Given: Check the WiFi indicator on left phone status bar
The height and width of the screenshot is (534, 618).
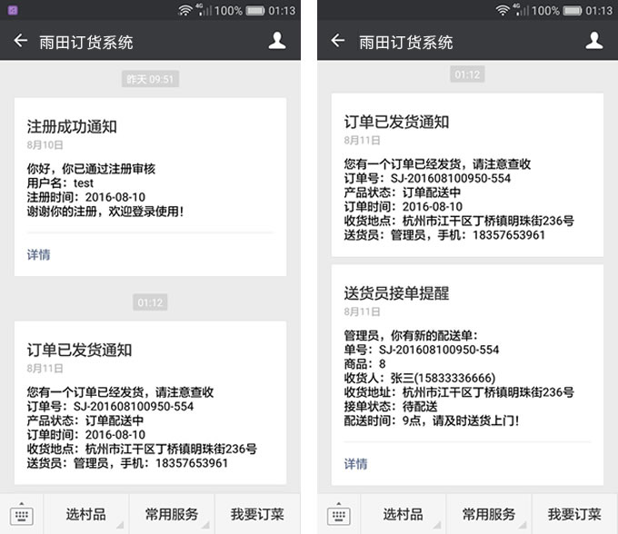Looking at the screenshot, I should (x=184, y=10).
